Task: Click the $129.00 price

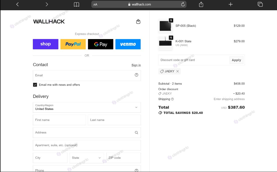Action: (x=239, y=26)
